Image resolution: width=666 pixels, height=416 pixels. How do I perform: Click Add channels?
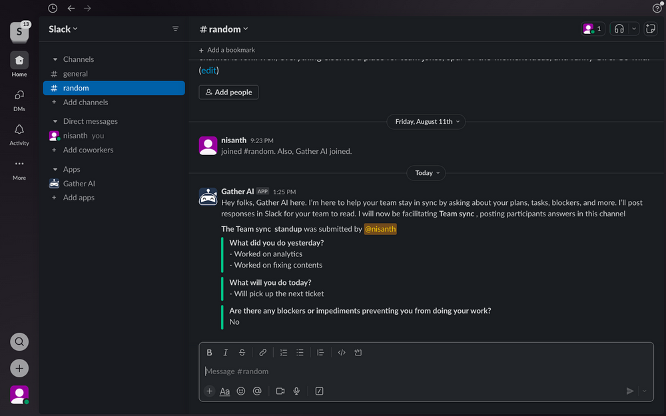tap(114, 103)
